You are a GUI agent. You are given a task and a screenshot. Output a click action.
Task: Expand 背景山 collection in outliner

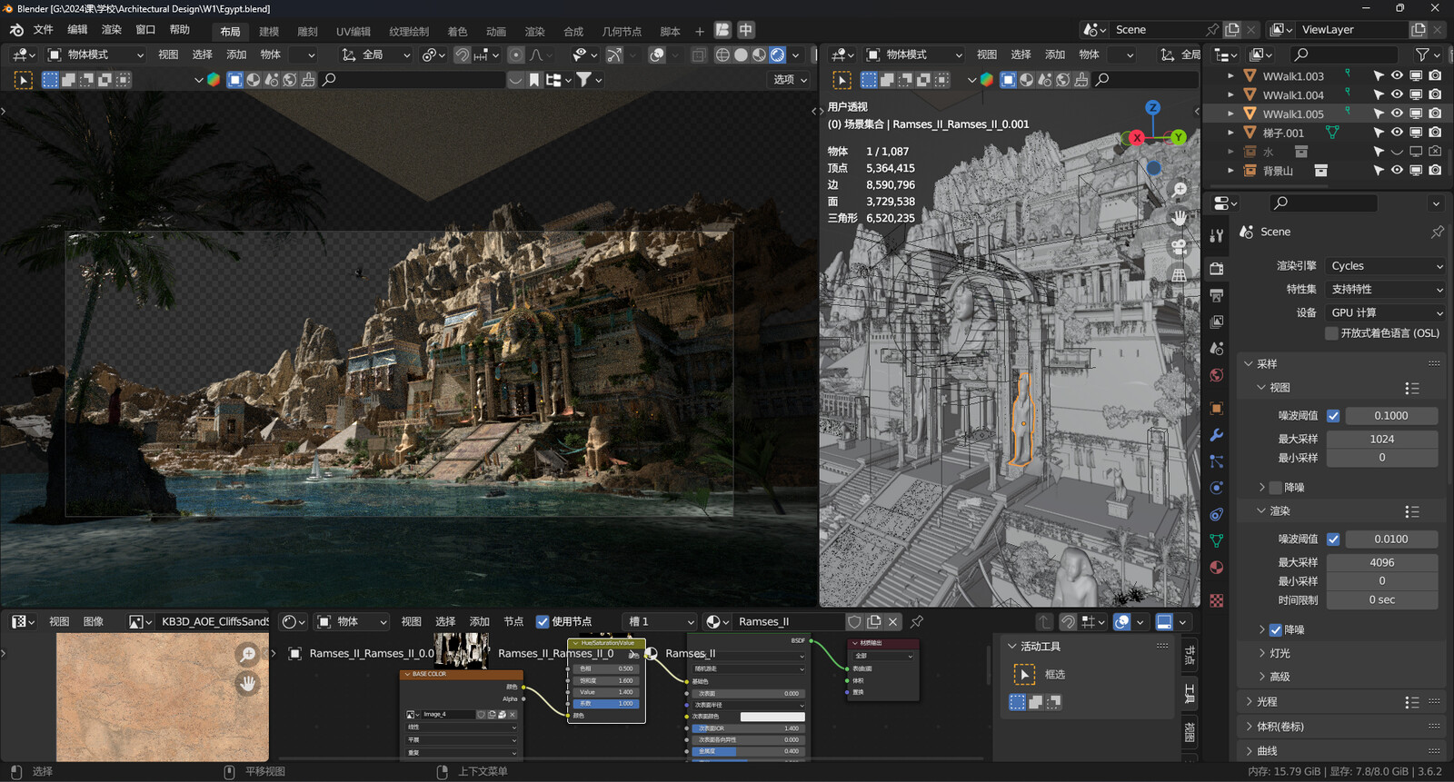1231,171
